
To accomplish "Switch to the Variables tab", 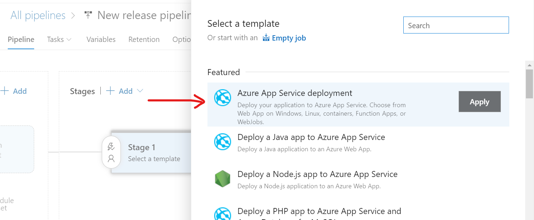I will pyautogui.click(x=101, y=39).
